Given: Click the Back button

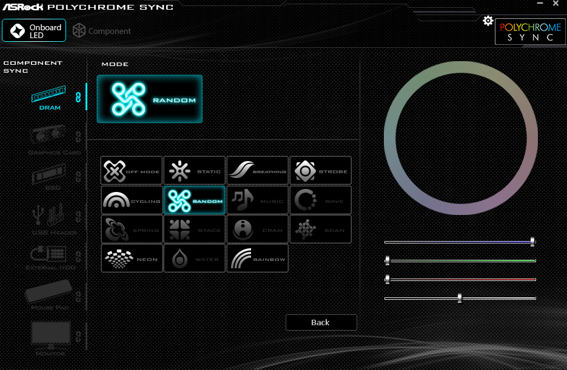Looking at the screenshot, I should [x=321, y=322].
